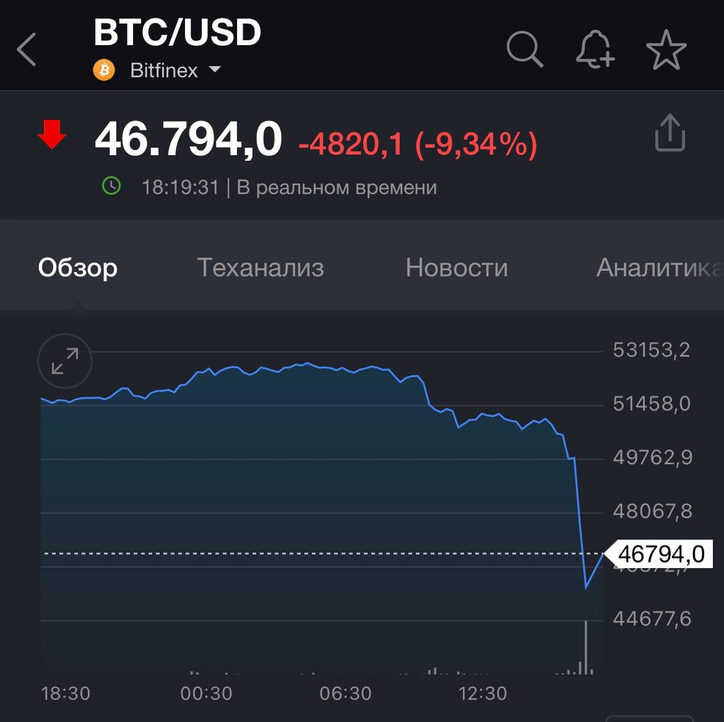This screenshot has width=724, height=722.
Task: Click the green clock icon
Action: point(111,186)
